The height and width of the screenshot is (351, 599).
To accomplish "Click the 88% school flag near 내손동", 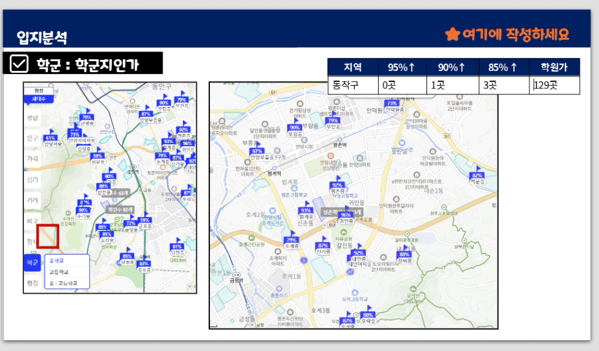I will coord(404,255).
